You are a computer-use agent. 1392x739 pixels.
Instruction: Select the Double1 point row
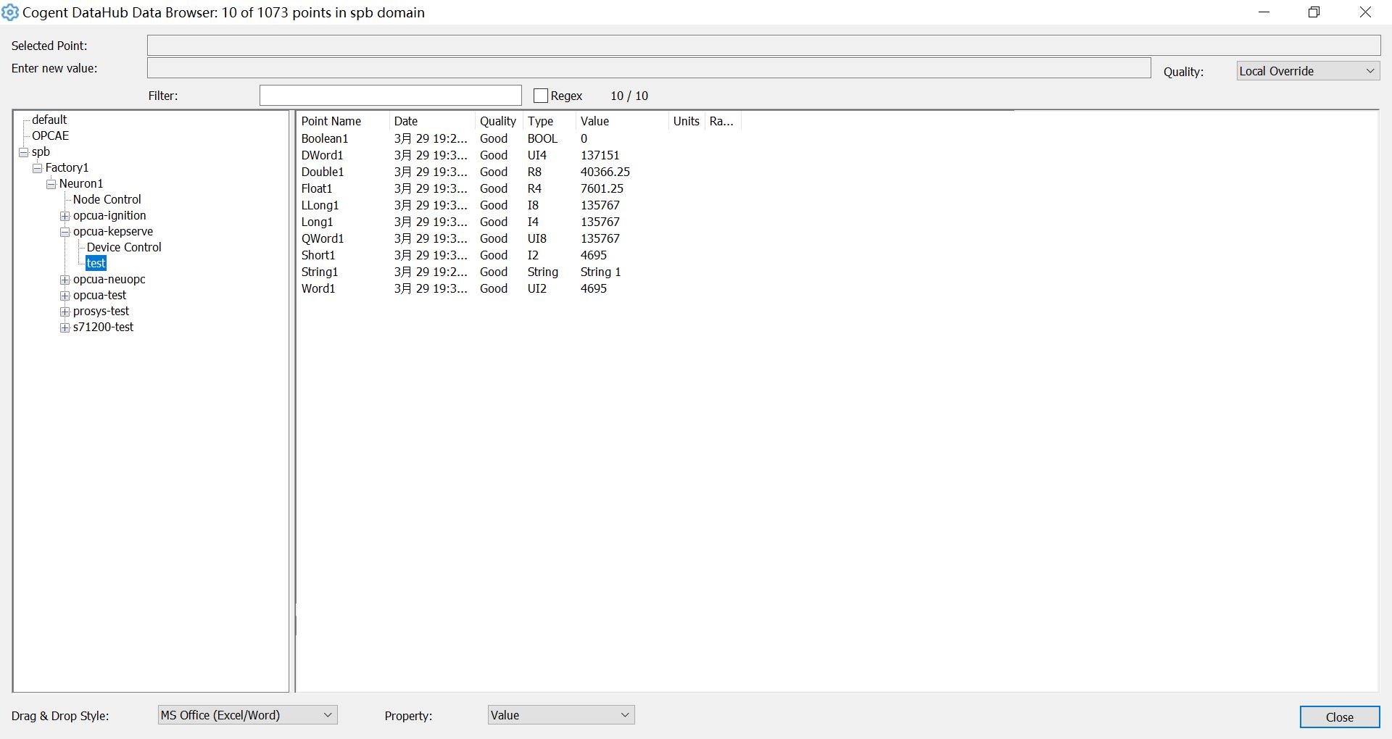(323, 172)
